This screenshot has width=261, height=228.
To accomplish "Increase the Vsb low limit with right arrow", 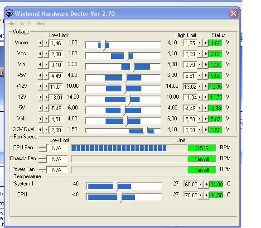I will pos(46,119).
